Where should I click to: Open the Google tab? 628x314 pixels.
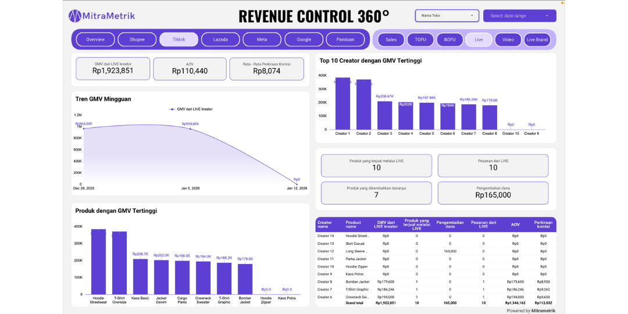pos(304,40)
